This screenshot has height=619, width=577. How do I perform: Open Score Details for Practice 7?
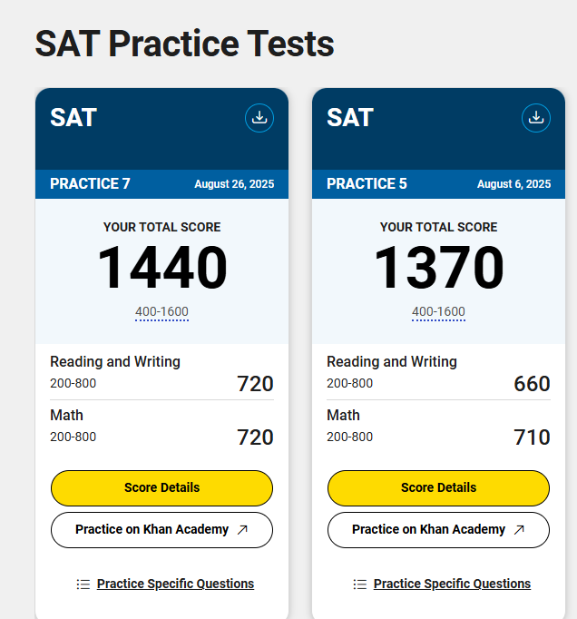point(161,487)
